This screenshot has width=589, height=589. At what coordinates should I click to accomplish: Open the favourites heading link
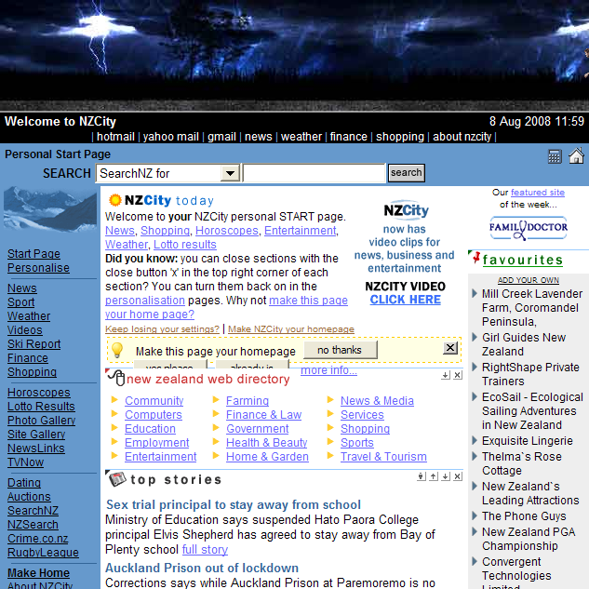(x=523, y=260)
